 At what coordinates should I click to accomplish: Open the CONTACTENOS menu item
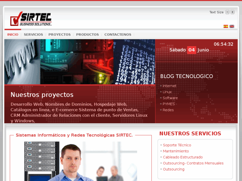[x=118, y=35]
